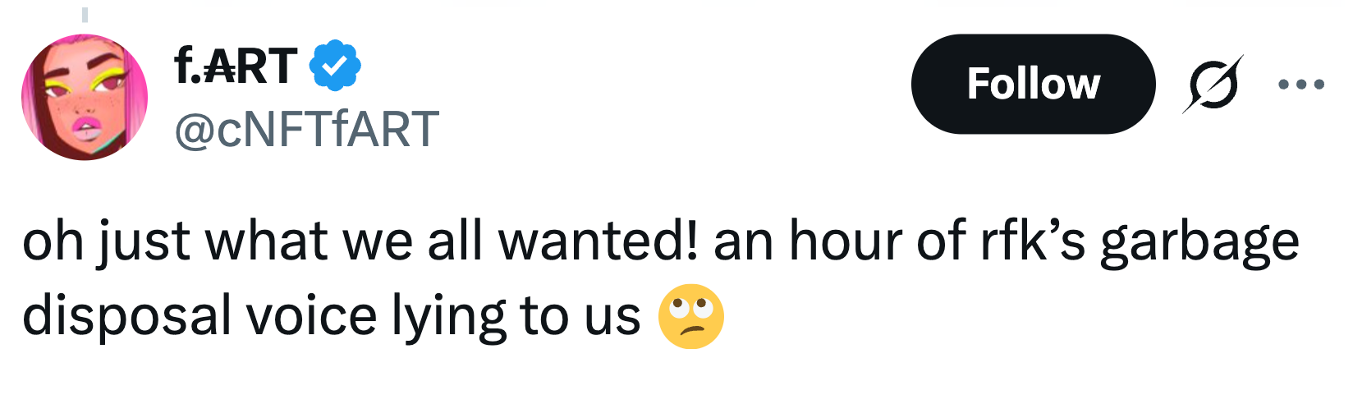Visit profile via the gray @cNFTfART username
Image resolution: width=1353 pixels, height=404 pixels.
[x=306, y=130]
